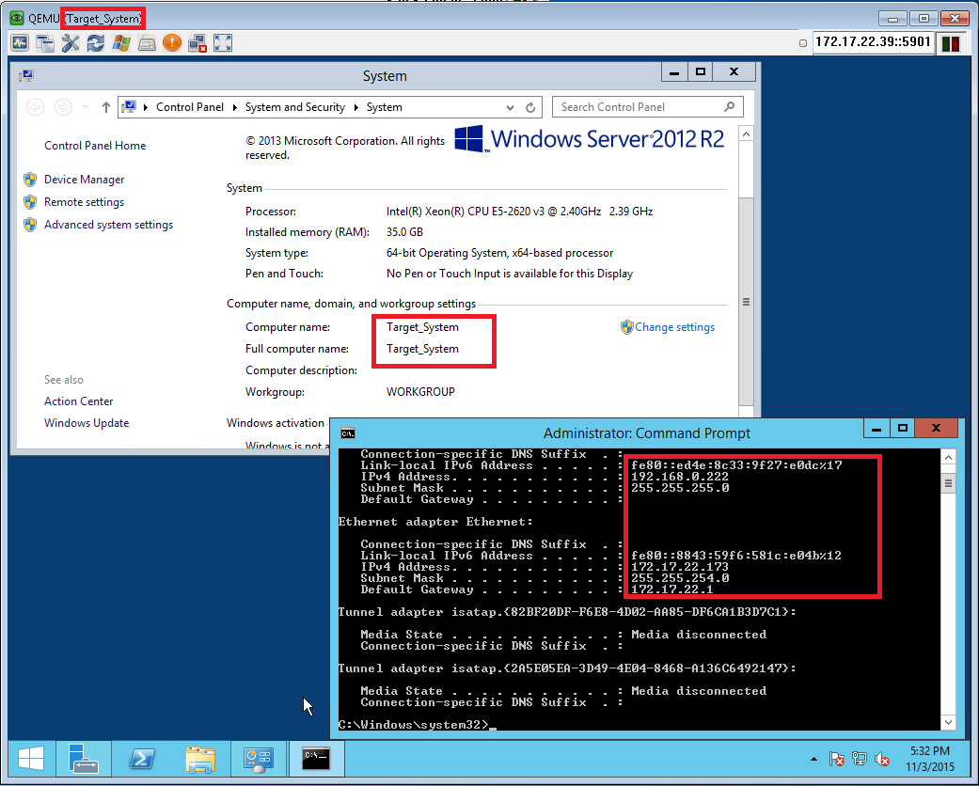Click the connection options wrench-and-screwdriver icon
The height and width of the screenshot is (786, 979).
tap(70, 43)
